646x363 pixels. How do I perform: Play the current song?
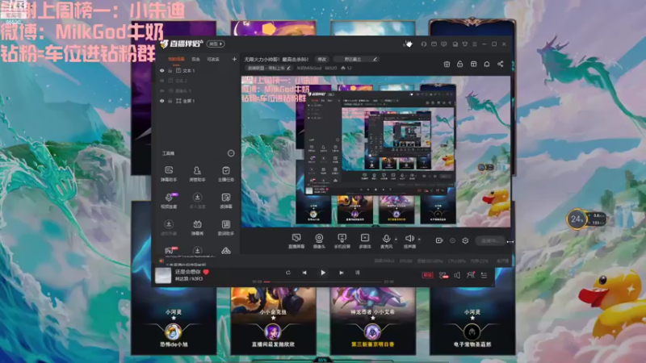point(322,273)
